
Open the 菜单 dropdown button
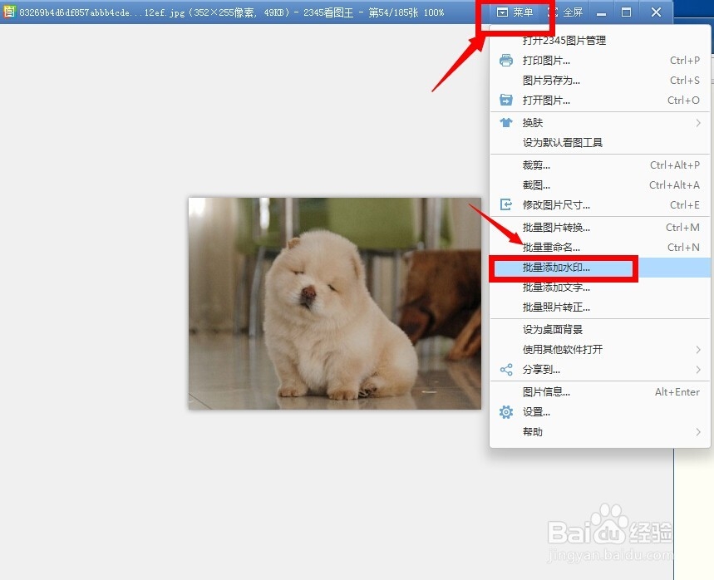515,12
